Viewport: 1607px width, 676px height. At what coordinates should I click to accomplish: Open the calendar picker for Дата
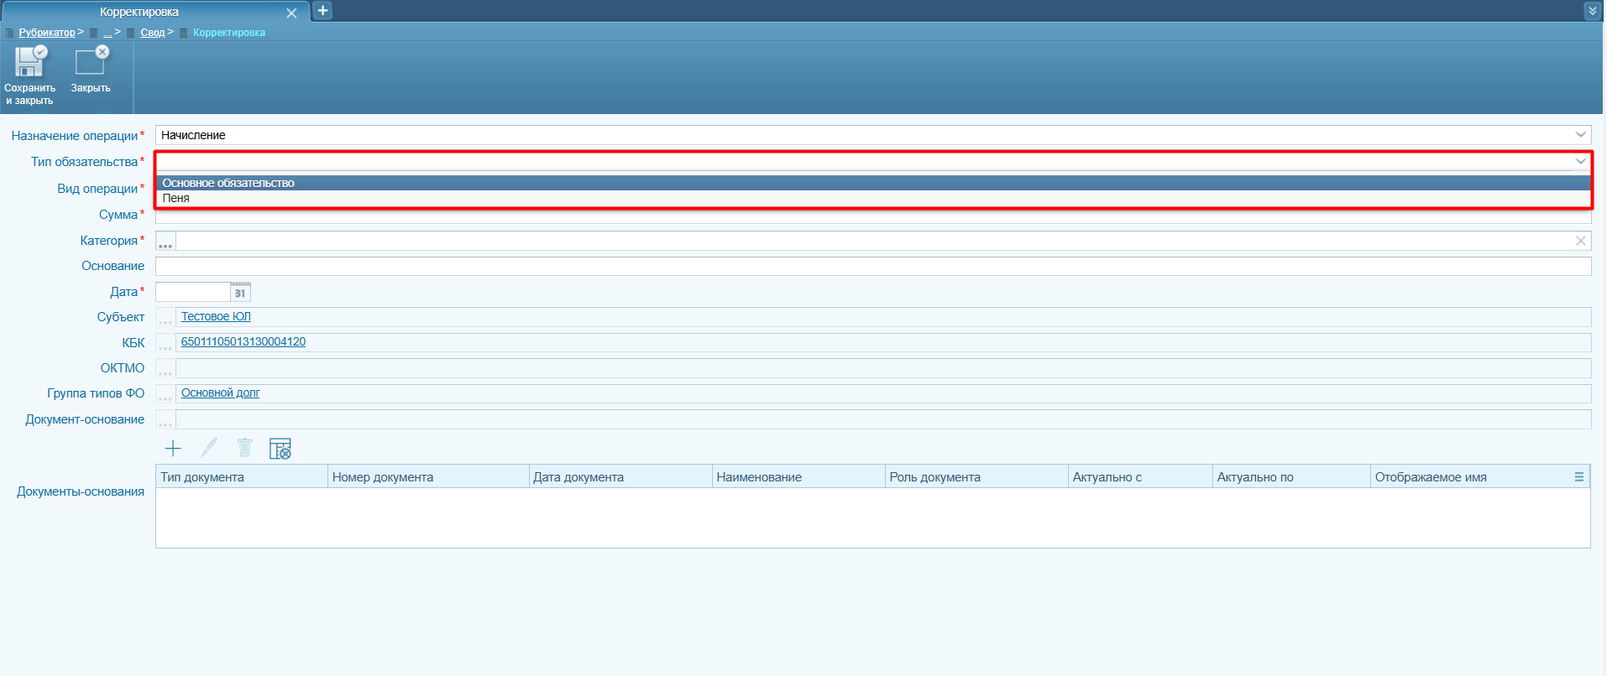point(240,292)
